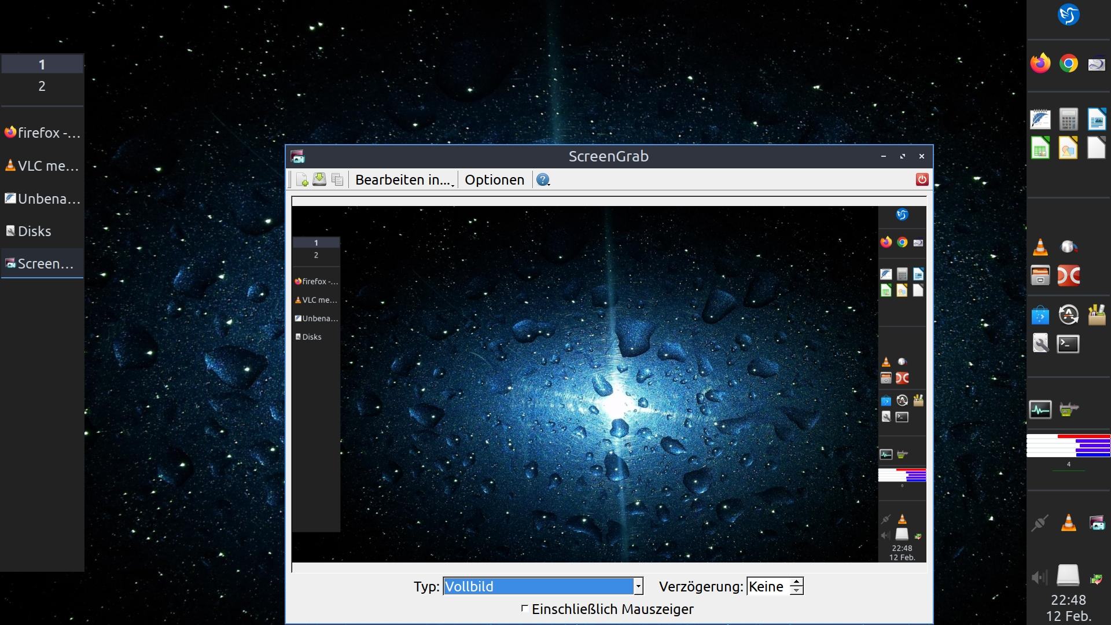
Task: Open the terminal launcher icon
Action: click(1068, 344)
